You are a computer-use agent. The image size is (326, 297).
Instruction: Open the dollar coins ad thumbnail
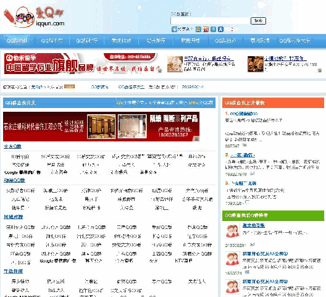point(256,64)
